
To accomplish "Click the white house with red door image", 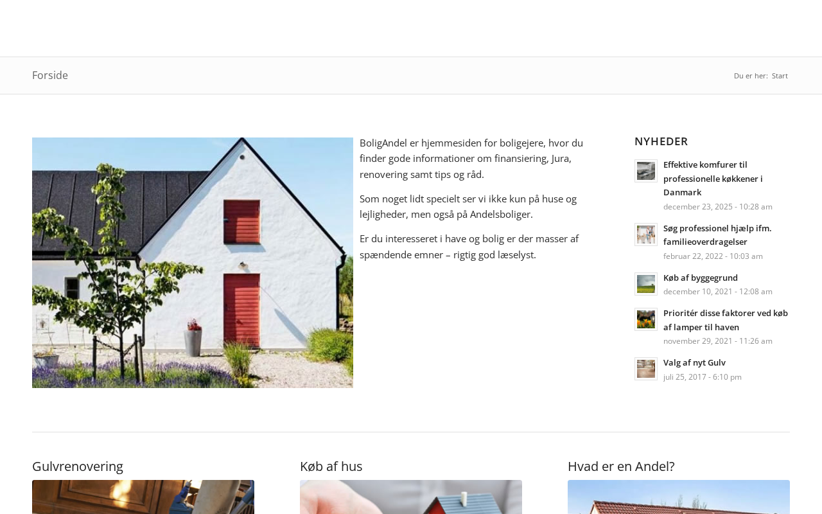I will 193,263.
